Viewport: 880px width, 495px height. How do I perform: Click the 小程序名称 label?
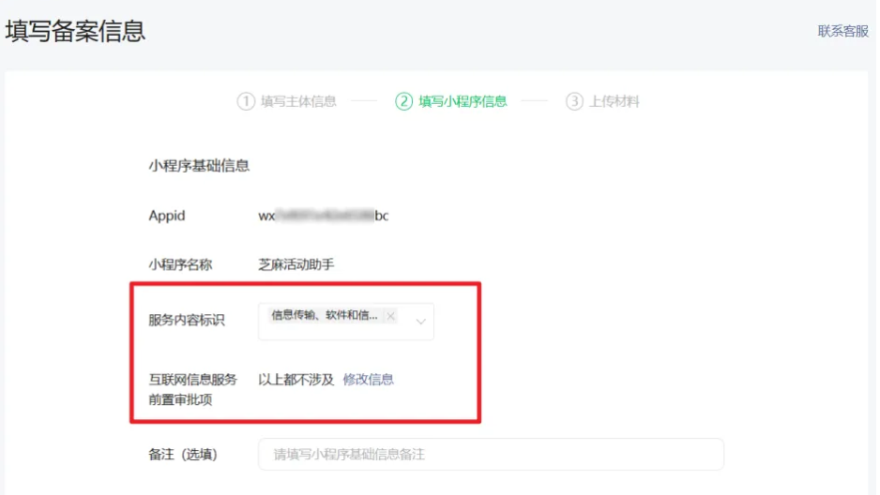coord(180,264)
